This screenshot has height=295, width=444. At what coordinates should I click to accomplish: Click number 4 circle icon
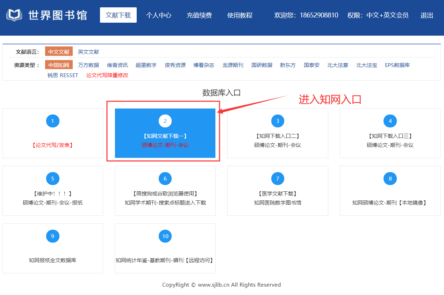(x=391, y=121)
